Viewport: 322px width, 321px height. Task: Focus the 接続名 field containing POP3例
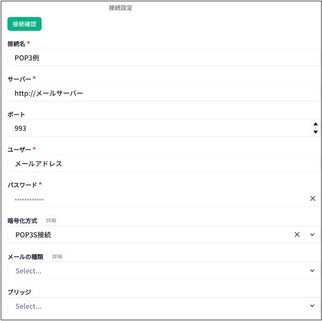click(159, 58)
